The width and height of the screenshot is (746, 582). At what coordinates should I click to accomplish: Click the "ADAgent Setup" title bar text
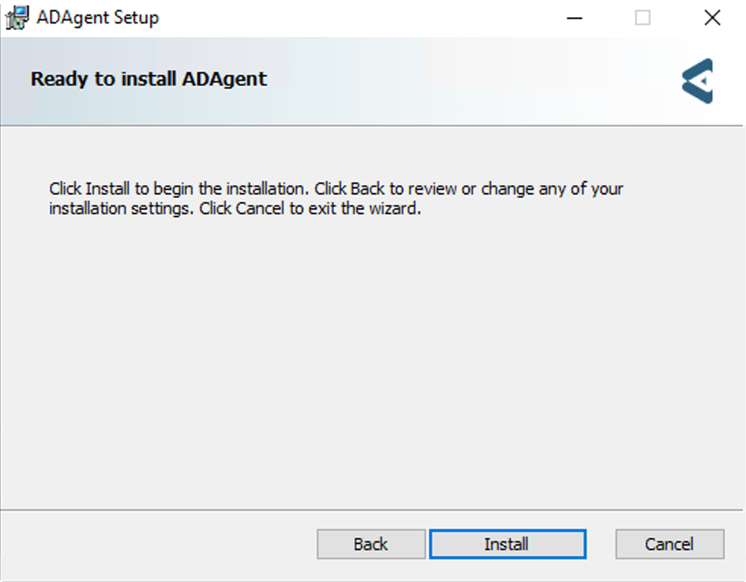point(97,18)
